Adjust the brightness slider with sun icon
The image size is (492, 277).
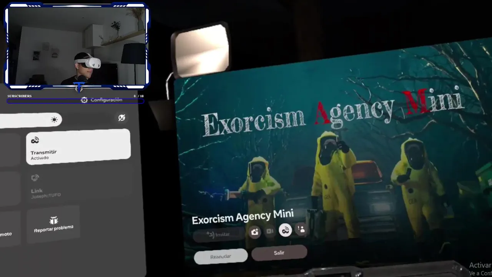click(x=31, y=120)
